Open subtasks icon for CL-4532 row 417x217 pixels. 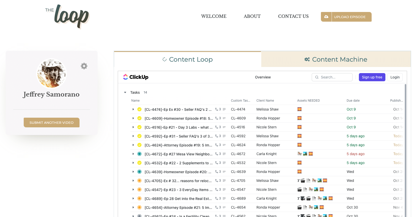(x=217, y=163)
